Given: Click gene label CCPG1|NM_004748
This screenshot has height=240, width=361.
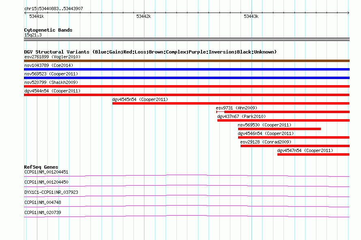Looking at the screenshot, I should click(43, 202).
